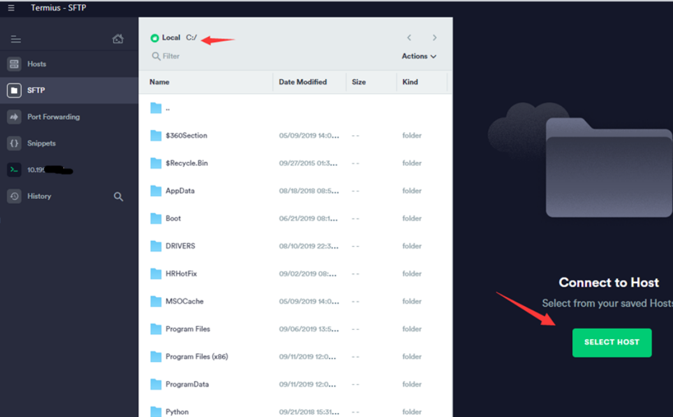Open the 10.19 terminal session
673x417 pixels.
pos(69,170)
